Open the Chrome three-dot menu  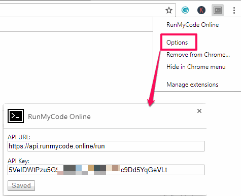click(x=234, y=10)
